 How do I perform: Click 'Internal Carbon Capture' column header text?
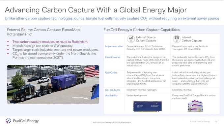(192, 39)
